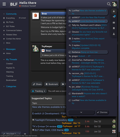The width and height of the screenshot is (120, 137).
Task: Open Watching threads in sidebar
Action: click(10, 72)
